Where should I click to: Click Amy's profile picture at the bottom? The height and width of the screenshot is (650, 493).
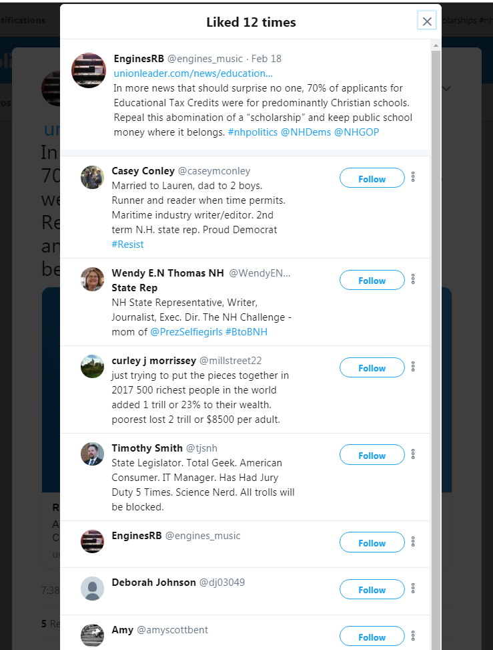point(92,635)
